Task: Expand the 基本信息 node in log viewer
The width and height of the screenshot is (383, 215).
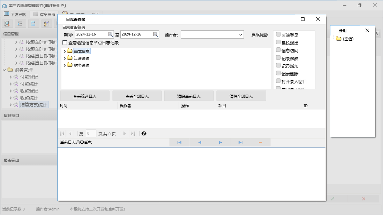Action: tap(65, 51)
